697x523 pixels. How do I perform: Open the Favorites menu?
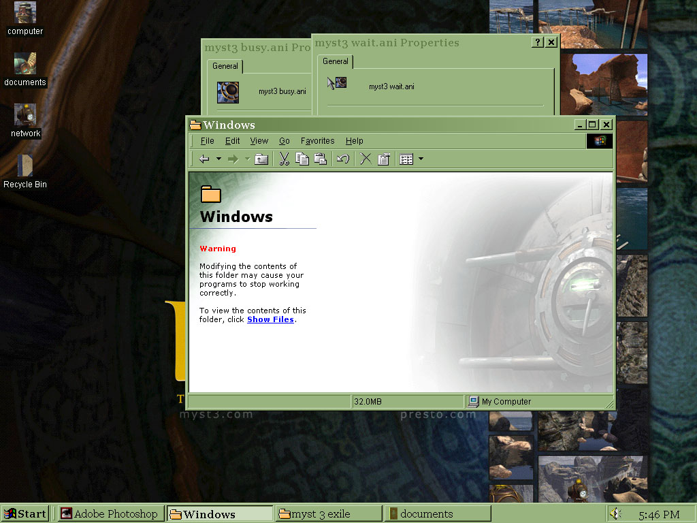coord(317,141)
